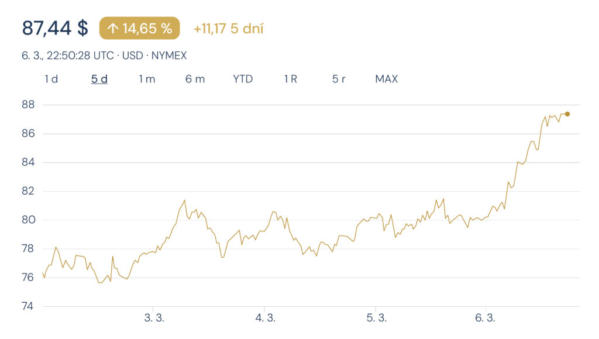Click the +11,17 5 dní change text
This screenshot has height=339, width=599.
[228, 28]
